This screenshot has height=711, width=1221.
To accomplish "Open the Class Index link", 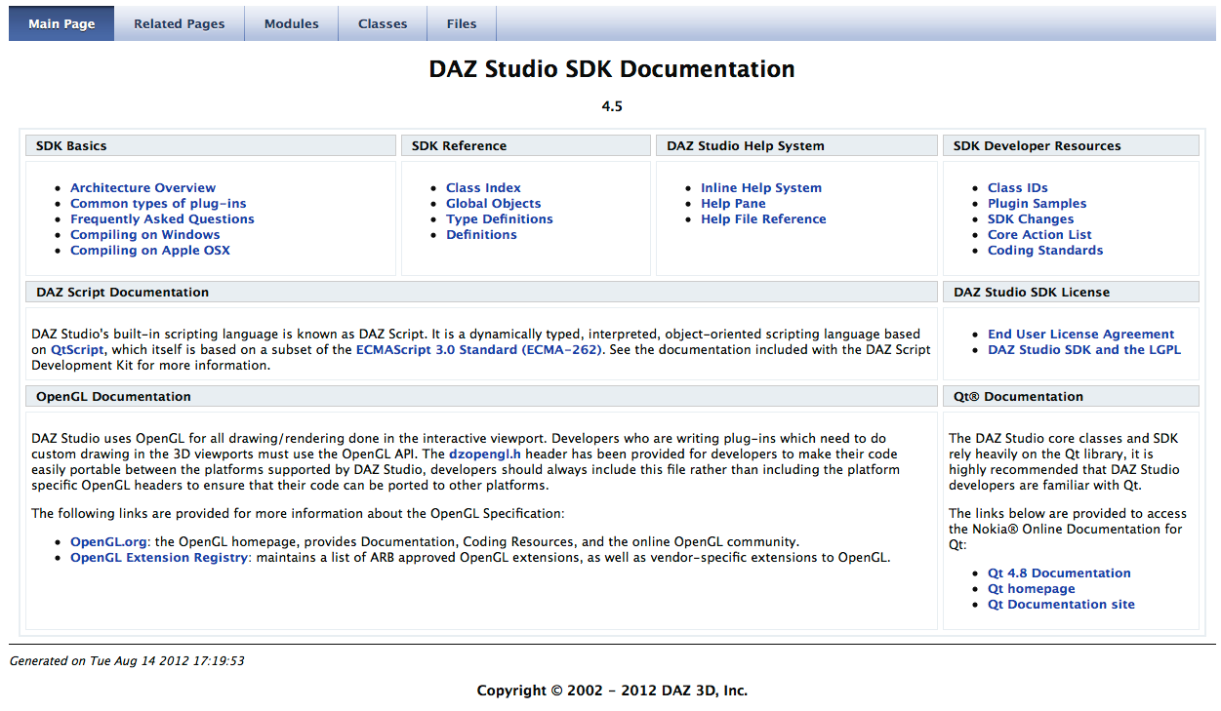I will tap(483, 188).
